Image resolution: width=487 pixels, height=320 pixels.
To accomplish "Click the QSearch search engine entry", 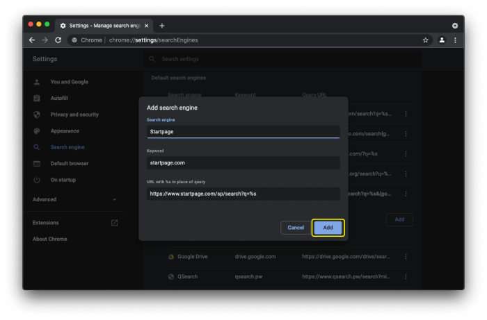I will [187, 277].
